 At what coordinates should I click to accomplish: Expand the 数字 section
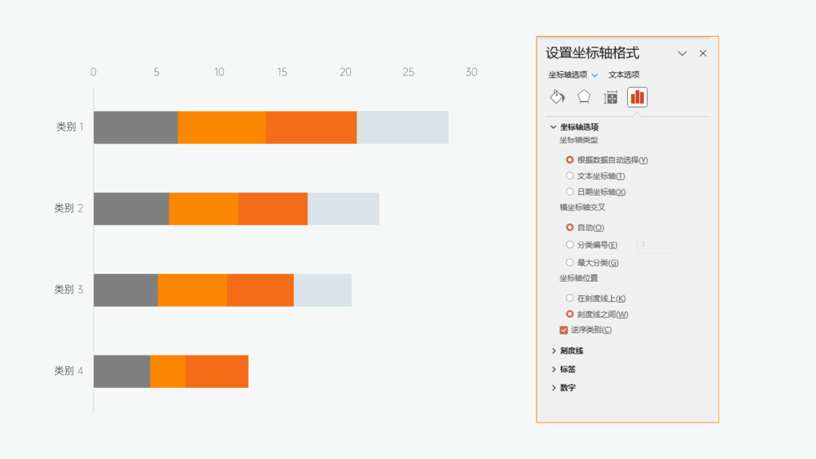tap(555, 387)
